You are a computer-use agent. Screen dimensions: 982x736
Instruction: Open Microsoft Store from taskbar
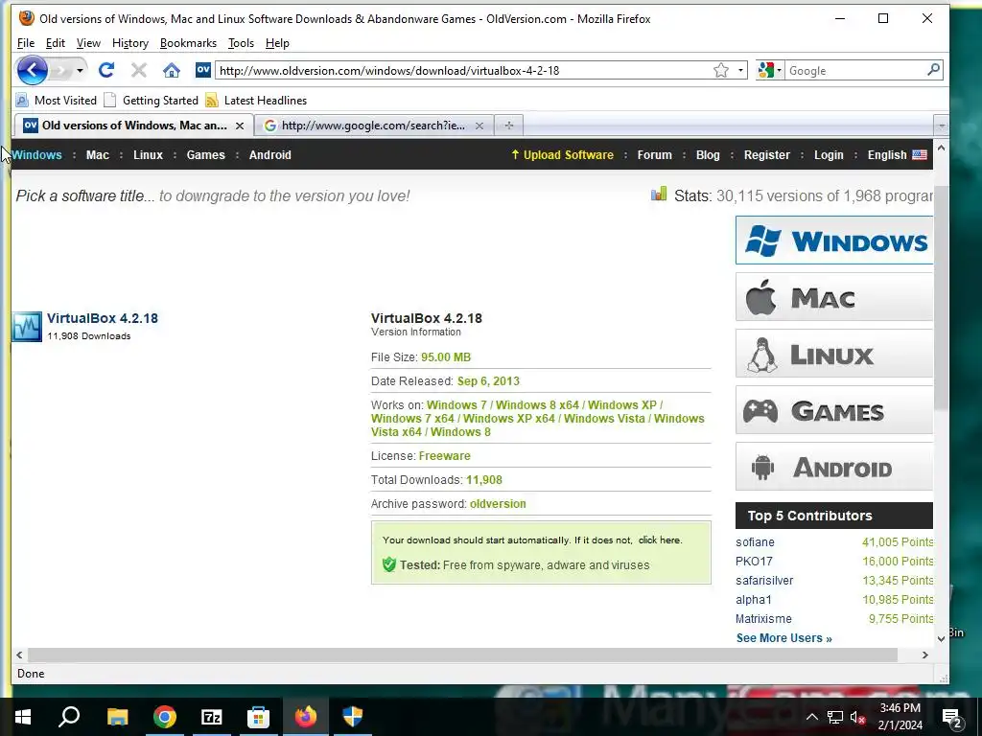click(x=258, y=717)
